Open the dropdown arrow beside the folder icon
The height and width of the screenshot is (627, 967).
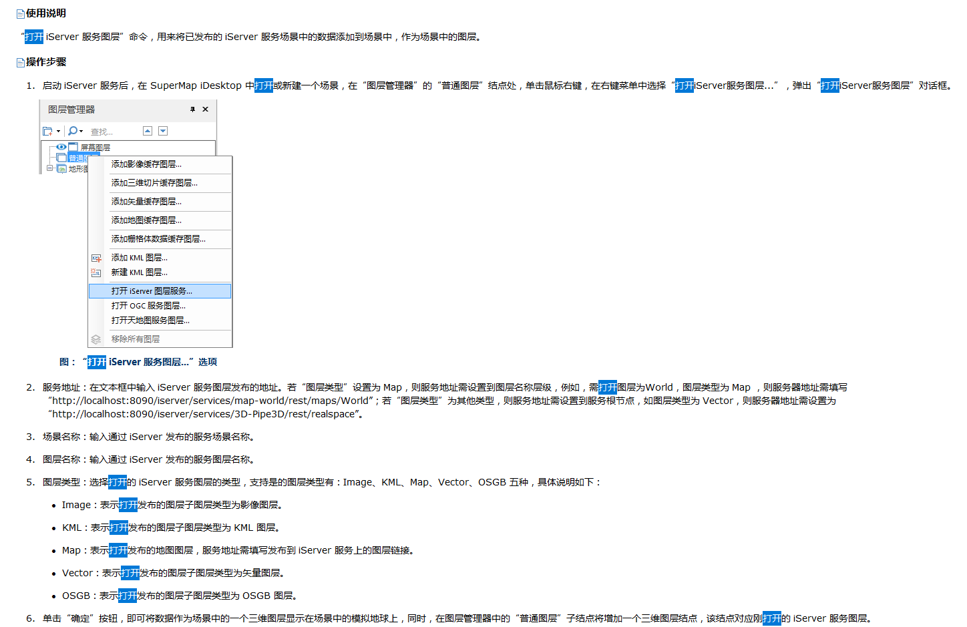coord(59,132)
